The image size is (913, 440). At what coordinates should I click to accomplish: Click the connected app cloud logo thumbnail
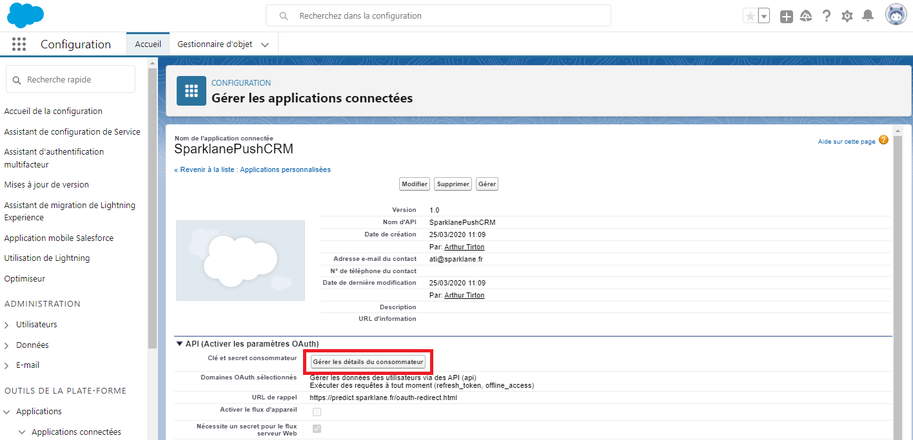pos(241,260)
